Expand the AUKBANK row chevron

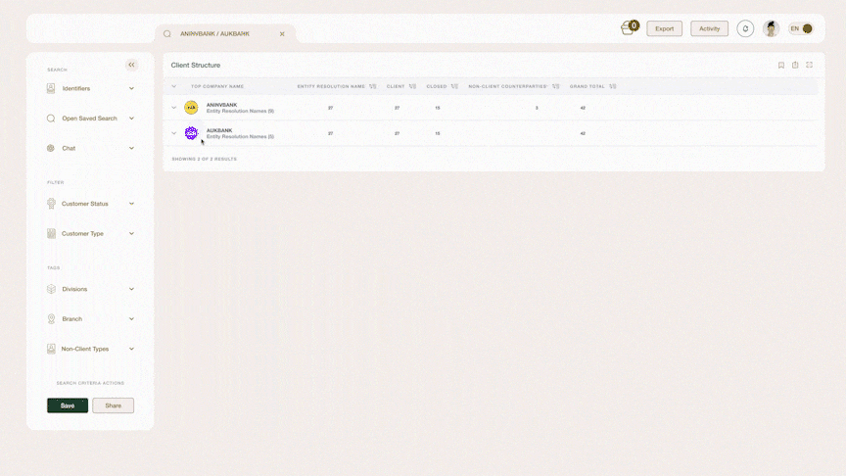173,133
